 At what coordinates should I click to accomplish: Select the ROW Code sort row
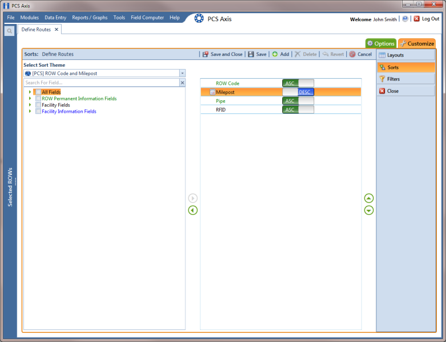point(281,83)
